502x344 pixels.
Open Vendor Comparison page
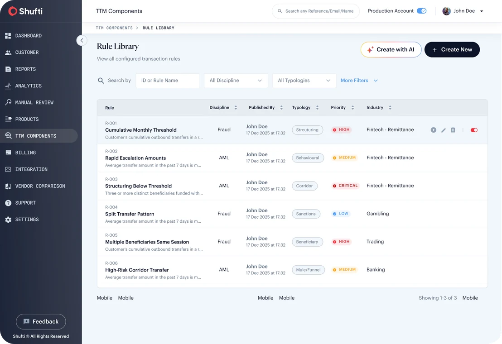pos(35,186)
